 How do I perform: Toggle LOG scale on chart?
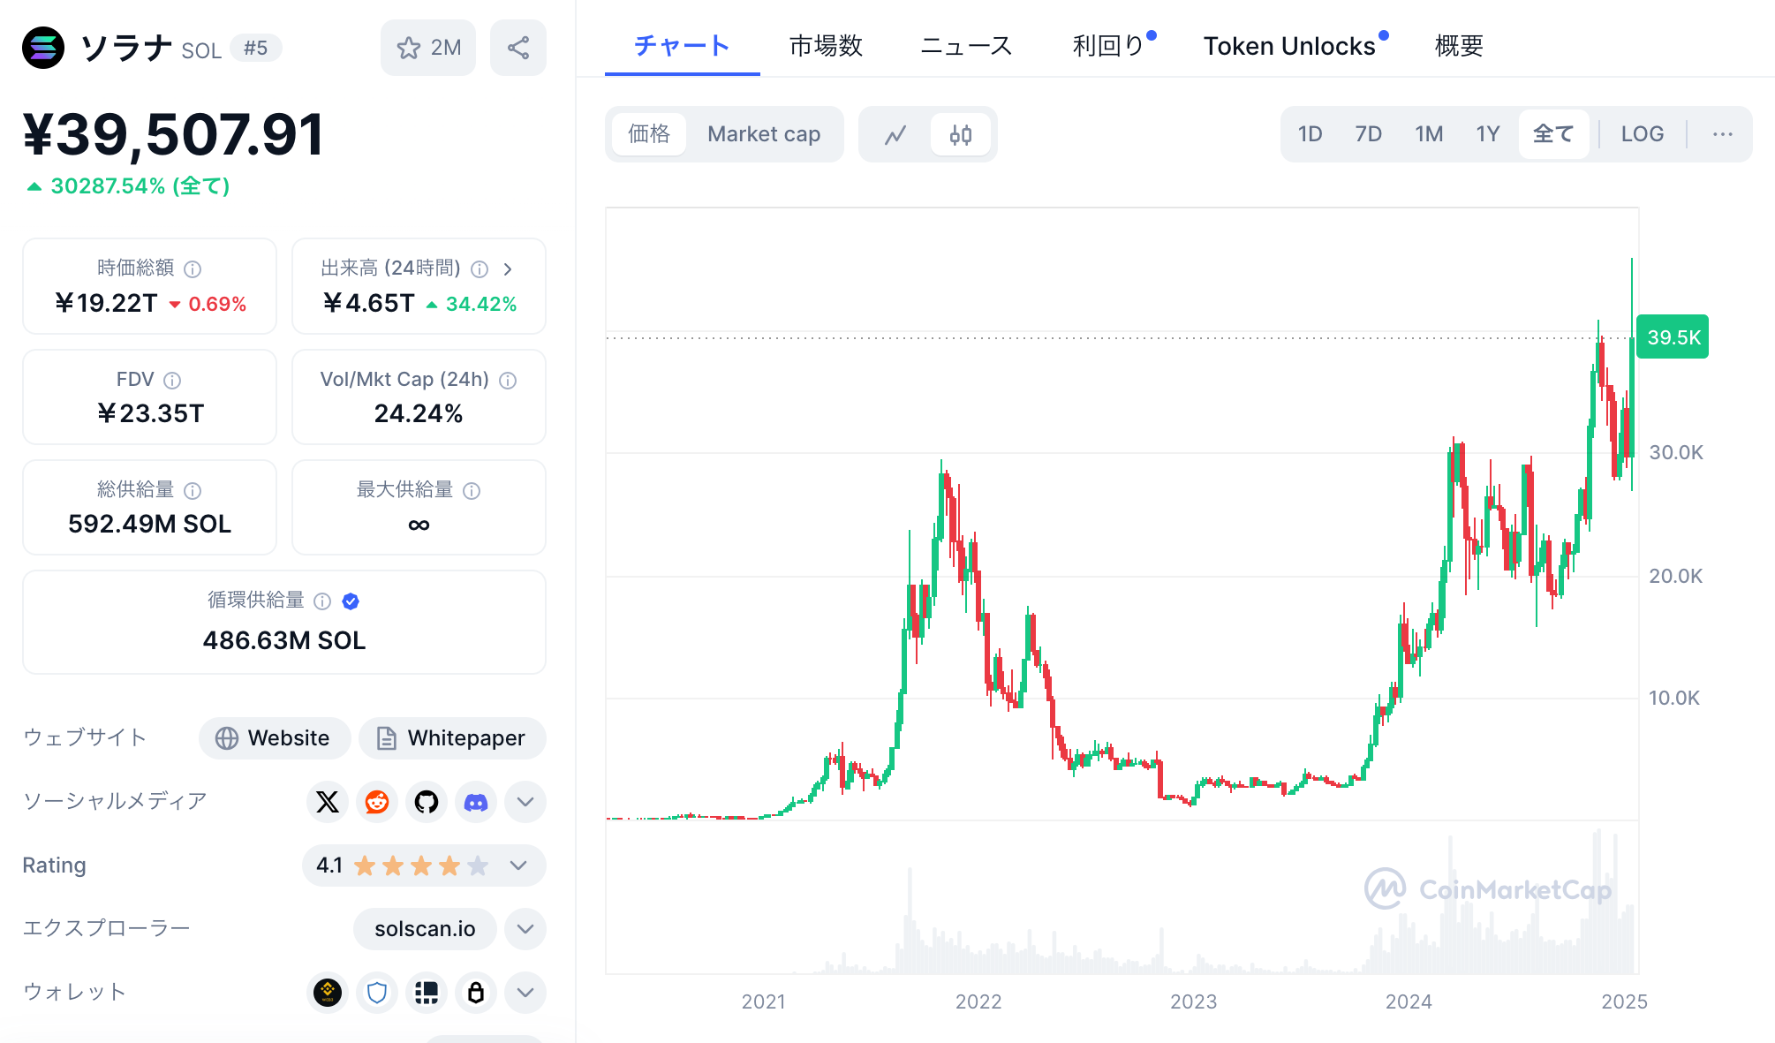tap(1643, 134)
